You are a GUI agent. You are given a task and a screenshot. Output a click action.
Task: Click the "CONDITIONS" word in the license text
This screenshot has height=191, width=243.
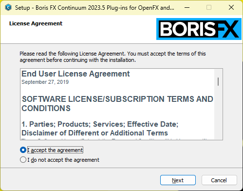(46, 108)
